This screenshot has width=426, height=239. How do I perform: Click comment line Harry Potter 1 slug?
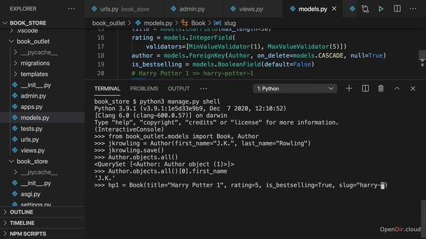[x=192, y=74]
